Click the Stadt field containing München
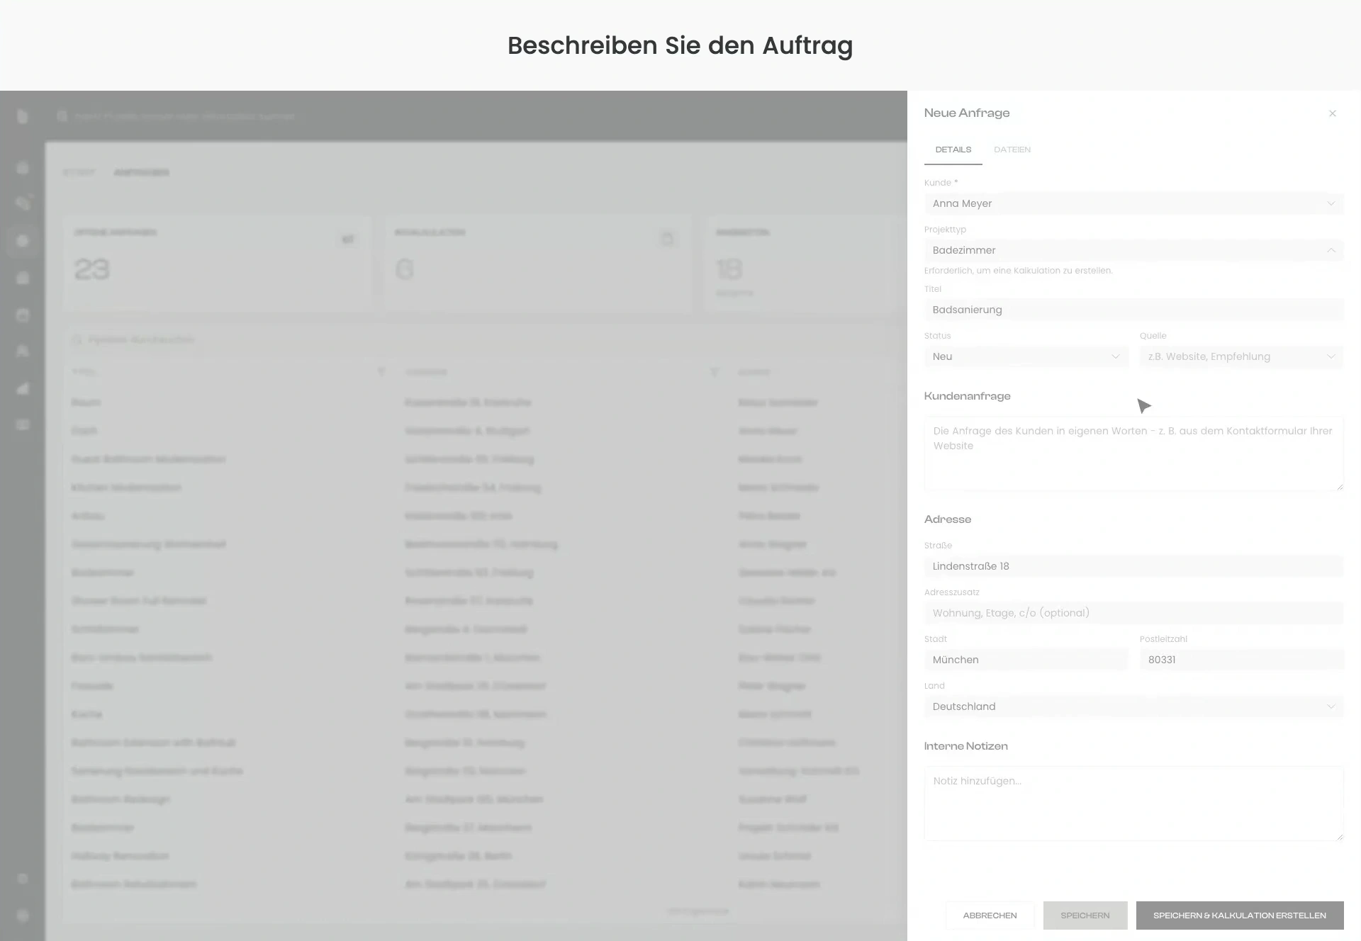This screenshot has height=941, width=1361. 1026,660
